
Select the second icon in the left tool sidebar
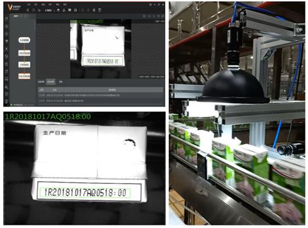[6, 26]
